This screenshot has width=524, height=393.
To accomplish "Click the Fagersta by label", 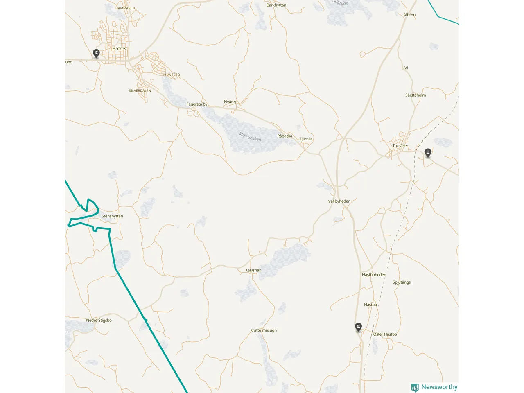I will click(197, 104).
